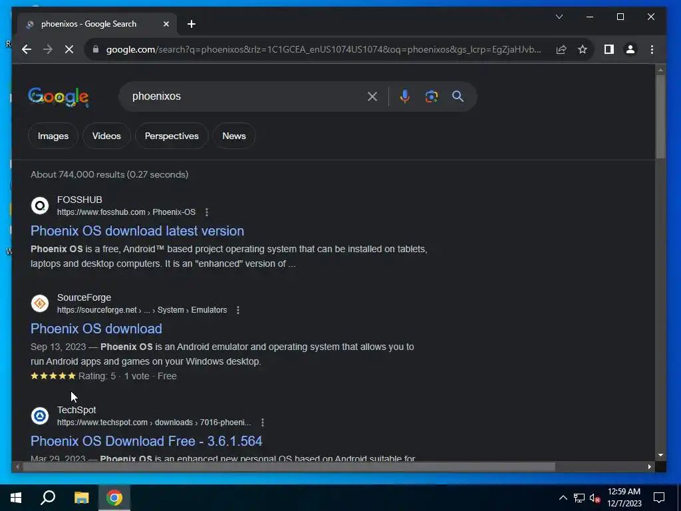Click the forward navigation arrow
The image size is (681, 511).
click(48, 49)
